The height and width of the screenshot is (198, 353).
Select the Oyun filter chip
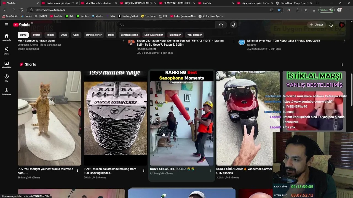pyautogui.click(x=64, y=35)
